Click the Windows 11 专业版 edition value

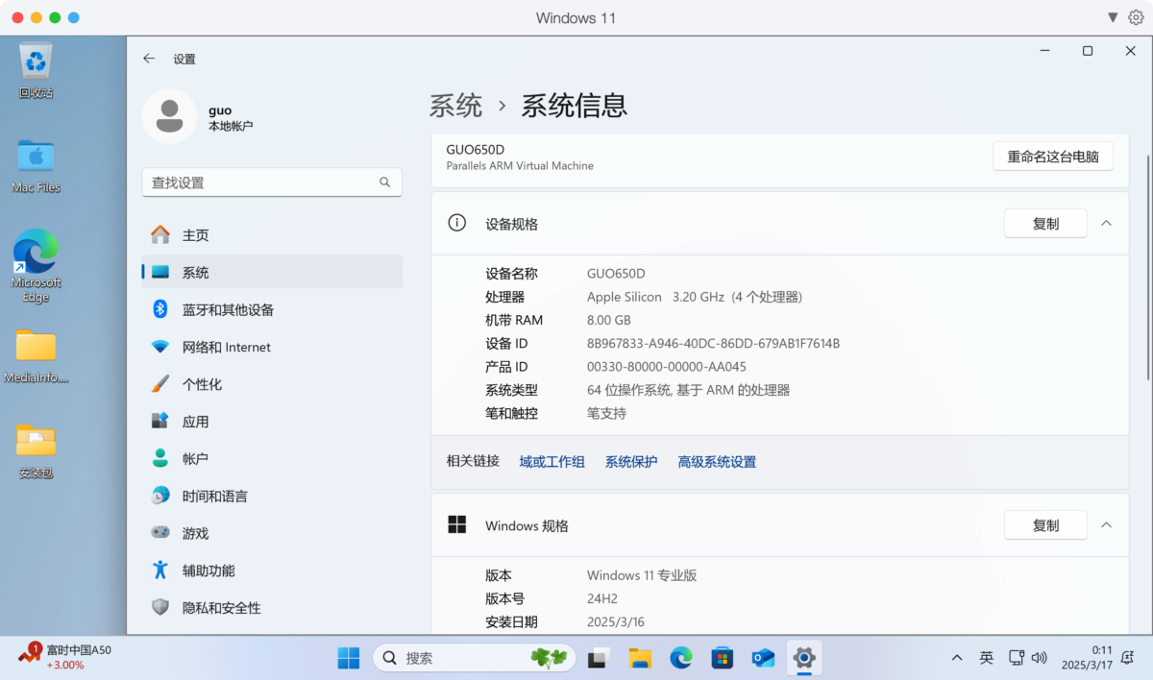pos(642,576)
